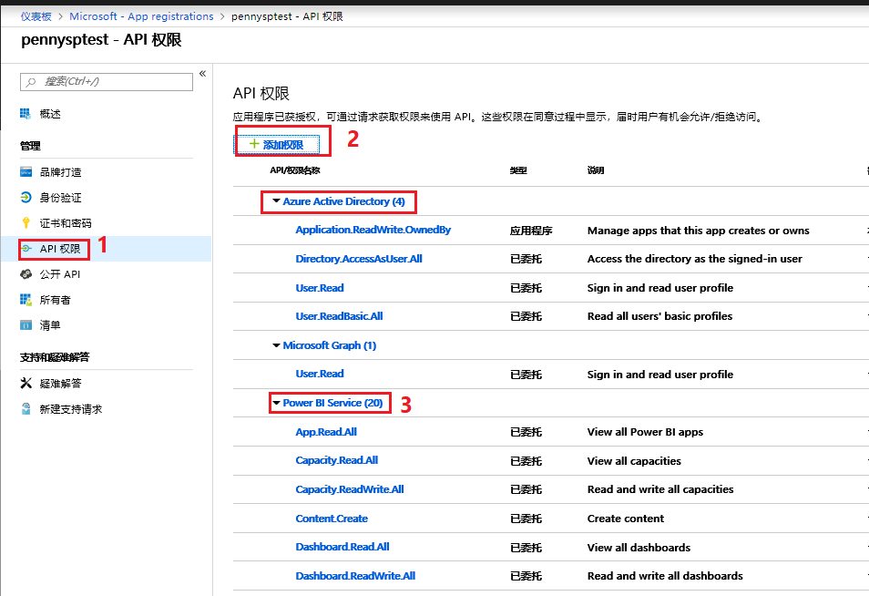869x596 pixels.
Task: Click the 品牌打造 branding icon
Action: [x=26, y=172]
